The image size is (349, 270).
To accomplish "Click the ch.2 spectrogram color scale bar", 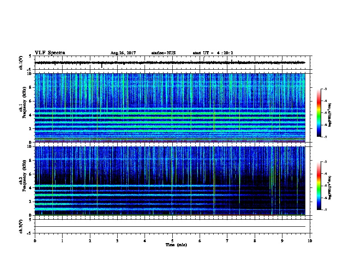I will [319, 186].
